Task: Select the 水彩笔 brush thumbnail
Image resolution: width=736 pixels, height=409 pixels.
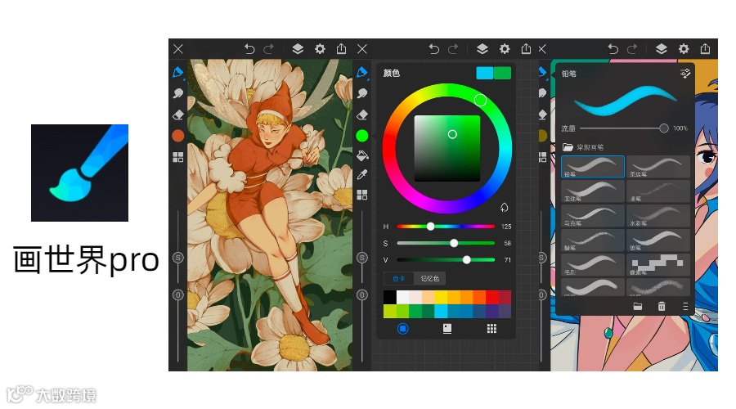Action: (658, 216)
